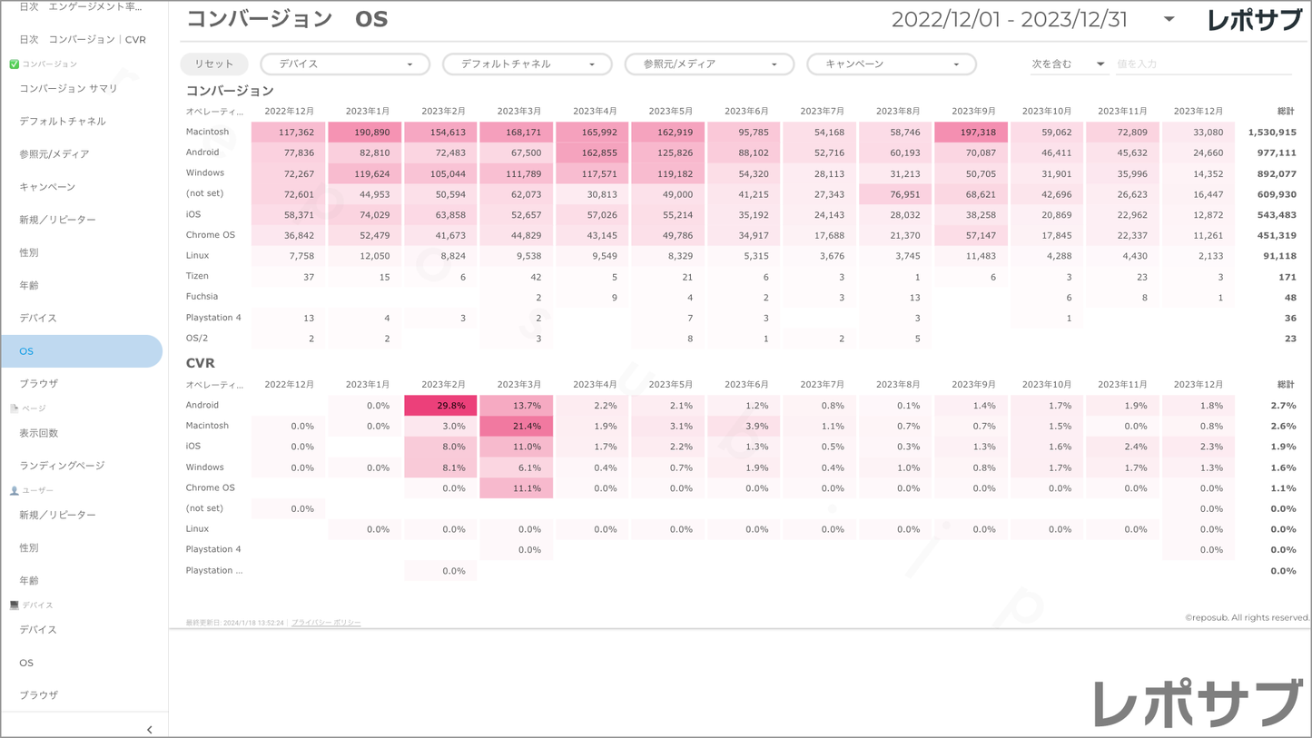This screenshot has height=738, width=1312.
Task: Click the large レポサブ watermark logo at bottom
Action: [x=1197, y=704]
